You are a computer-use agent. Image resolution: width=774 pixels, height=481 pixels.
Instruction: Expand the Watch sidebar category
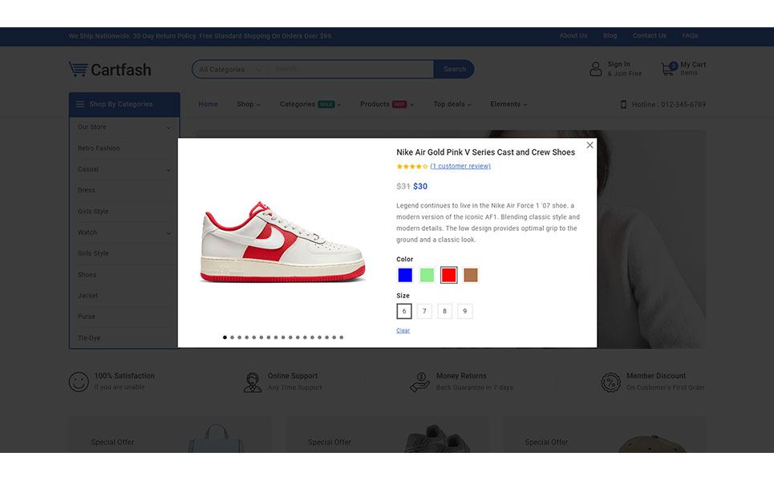(x=168, y=233)
